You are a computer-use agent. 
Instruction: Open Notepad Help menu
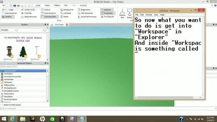tap(162, 15)
